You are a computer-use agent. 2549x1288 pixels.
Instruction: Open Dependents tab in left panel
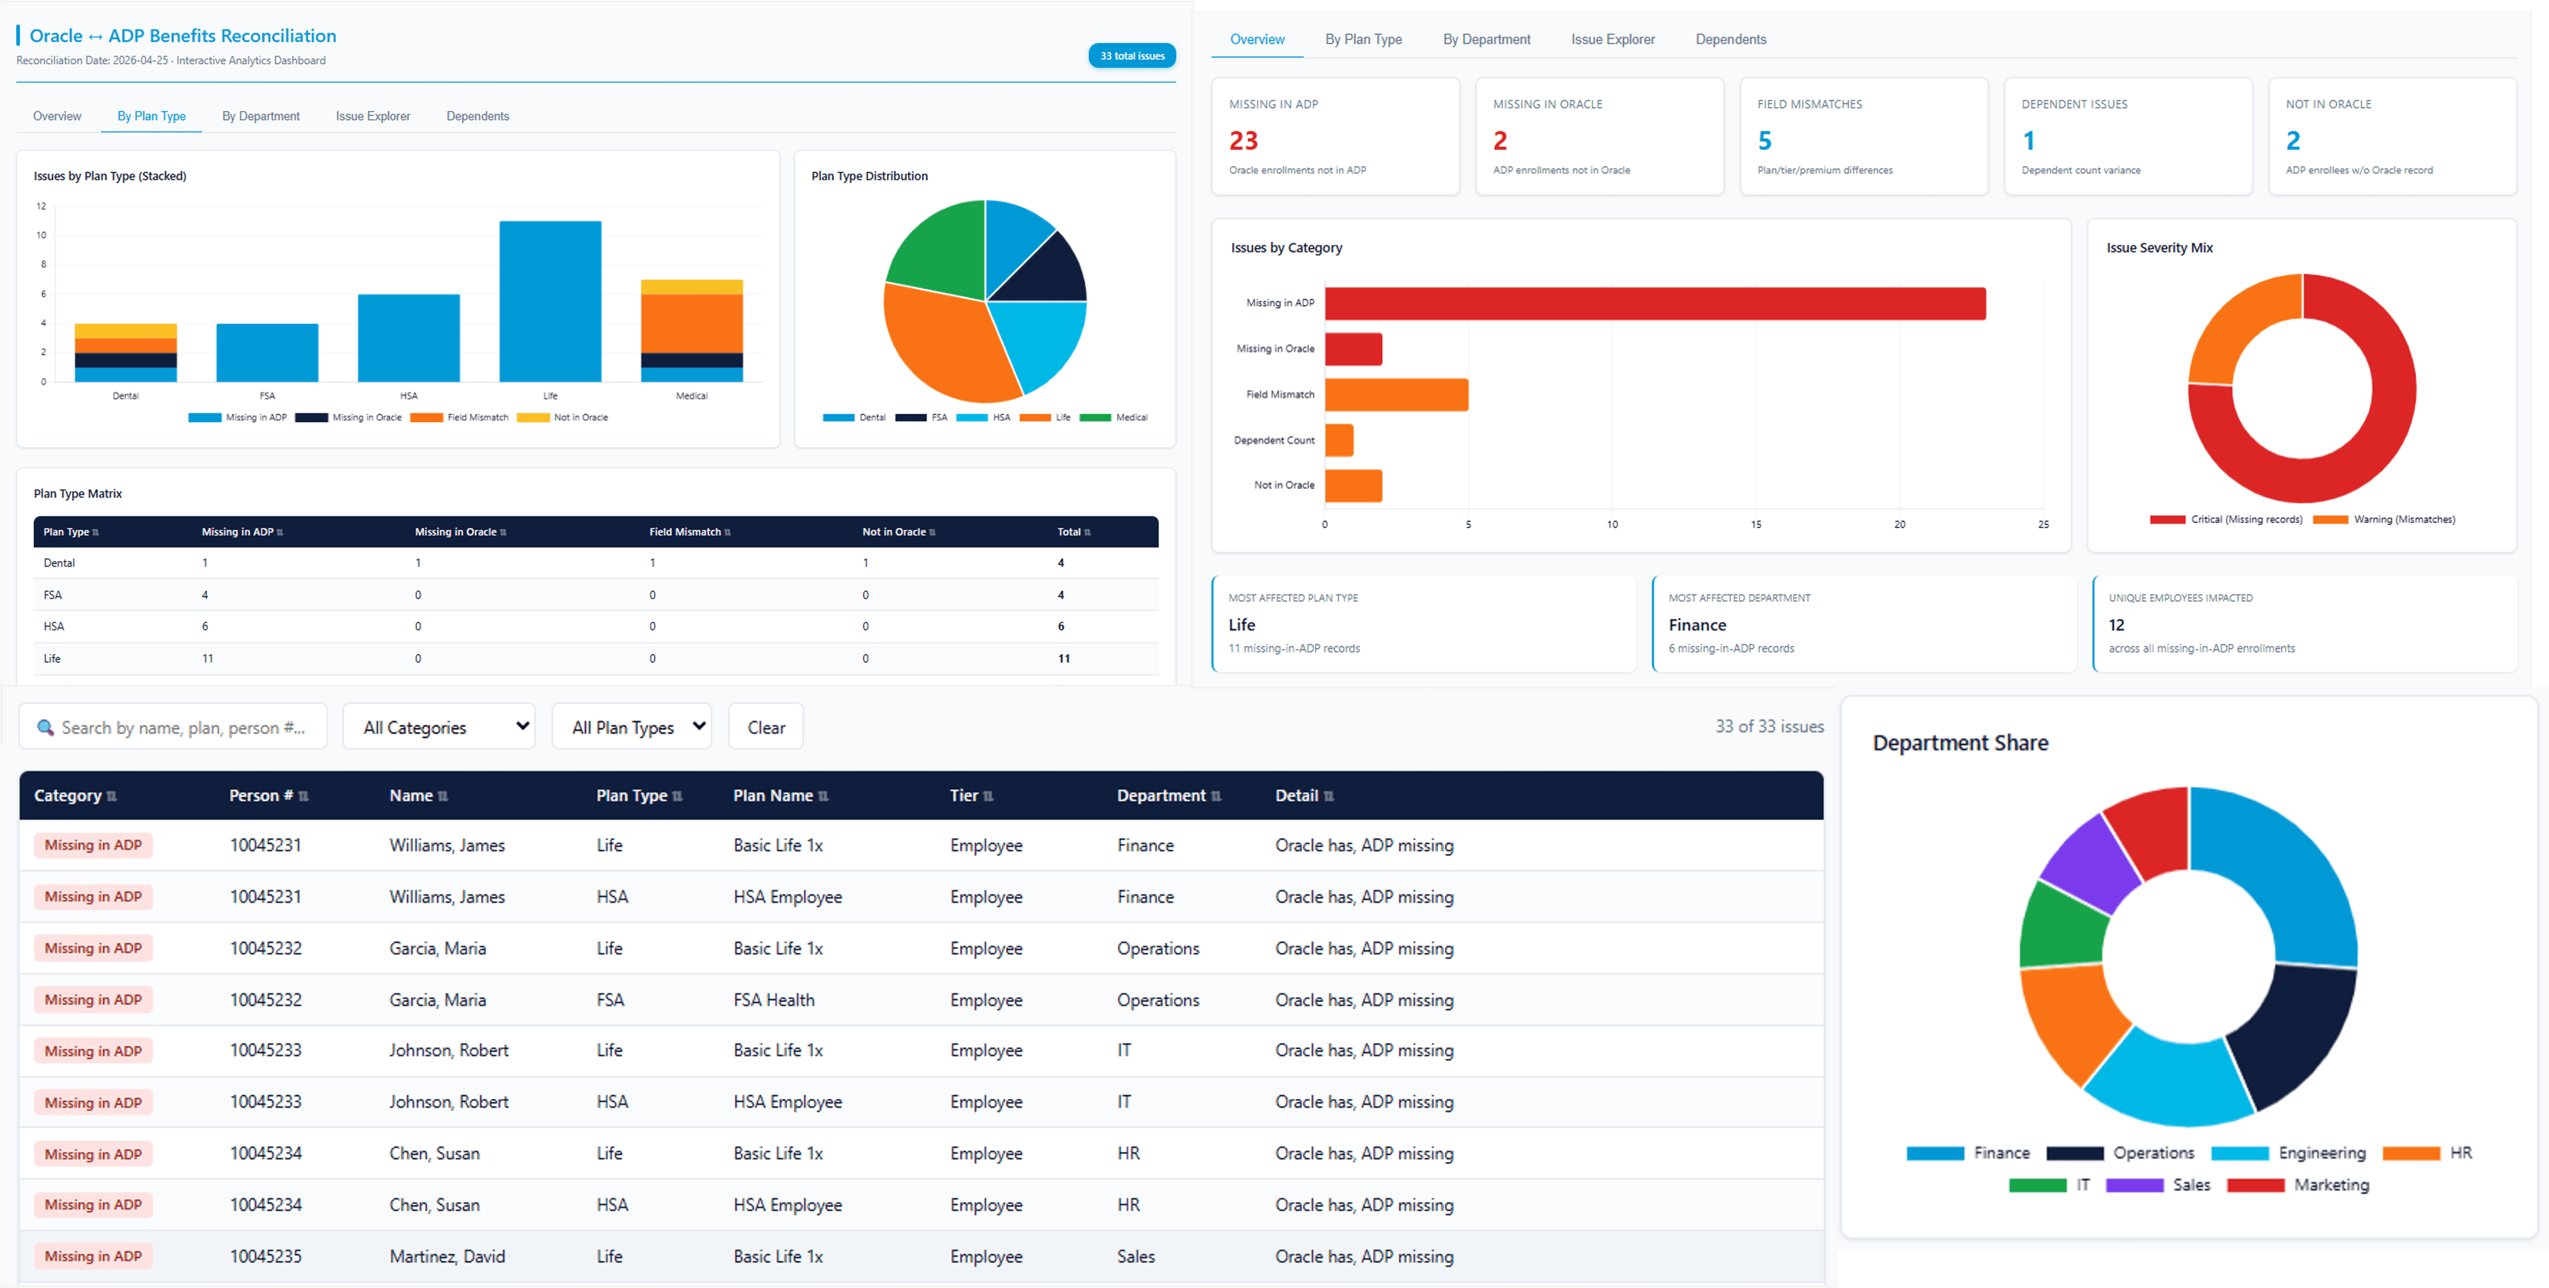[478, 115]
